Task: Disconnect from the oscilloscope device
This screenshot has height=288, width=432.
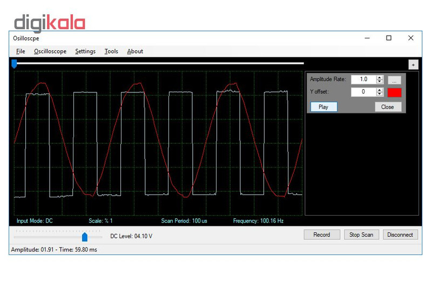Action: (x=400, y=235)
